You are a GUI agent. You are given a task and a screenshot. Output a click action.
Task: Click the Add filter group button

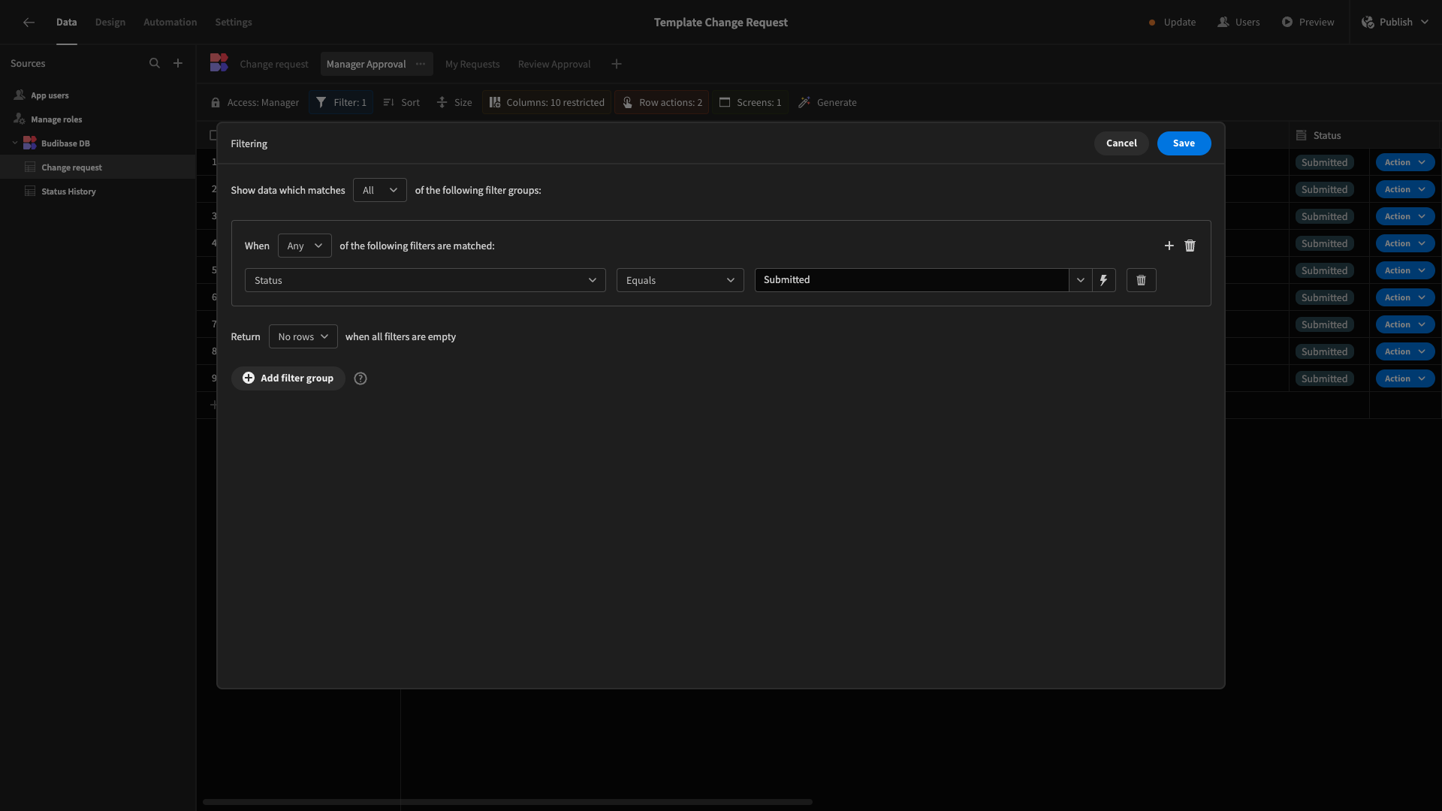point(288,377)
